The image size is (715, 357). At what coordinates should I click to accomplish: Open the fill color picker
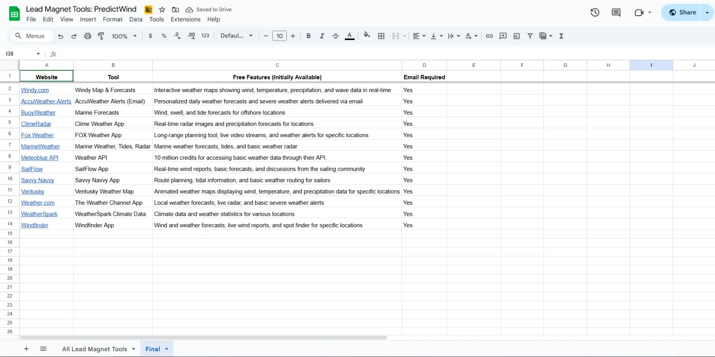[x=367, y=36]
